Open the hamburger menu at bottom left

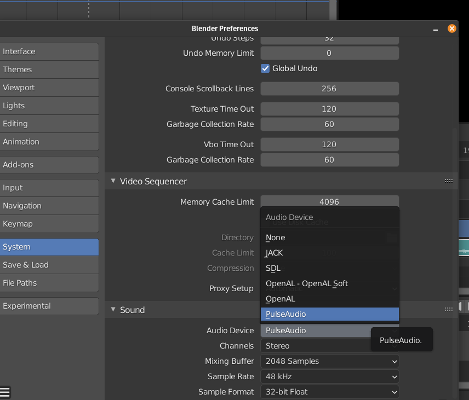pyautogui.click(x=5, y=392)
